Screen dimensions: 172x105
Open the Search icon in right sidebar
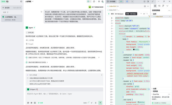(159, 6)
